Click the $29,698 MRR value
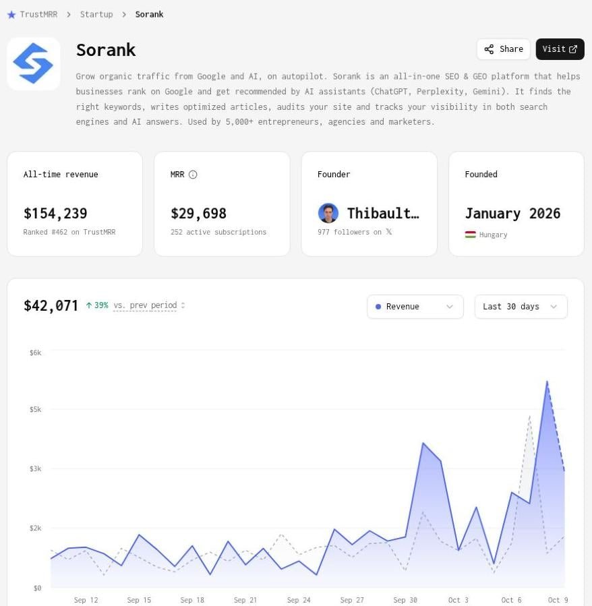 (x=198, y=213)
